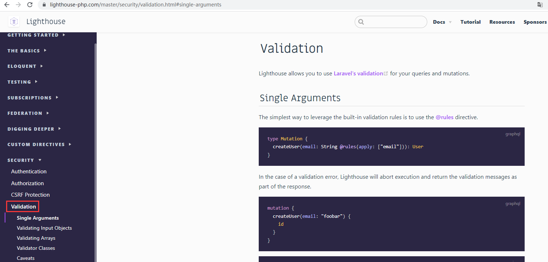Click the browser back arrow
This screenshot has width=548, height=262.
(x=6, y=5)
